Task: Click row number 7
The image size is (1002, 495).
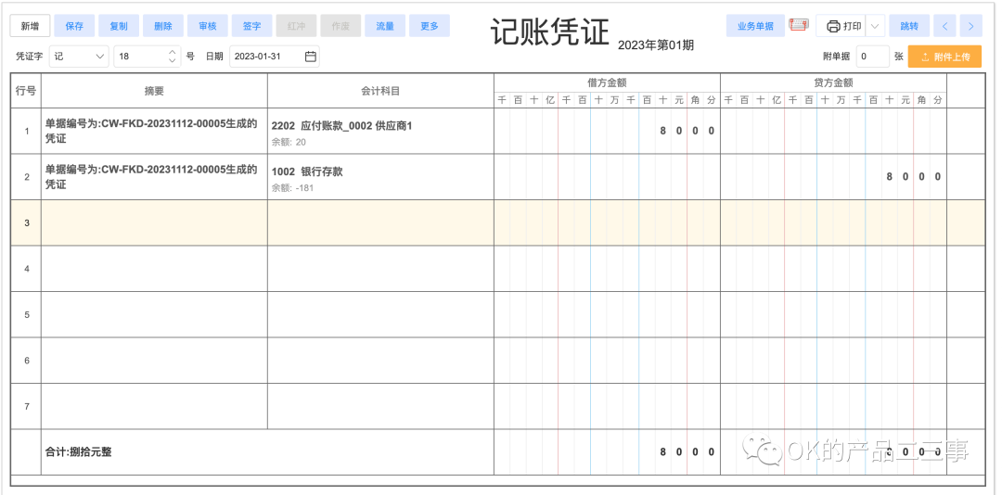Action: point(26,406)
